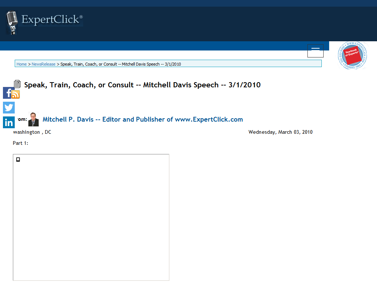The height and width of the screenshot is (283, 377).
Task: Open the Mitchell P. Davis publisher link
Action: 143,119
